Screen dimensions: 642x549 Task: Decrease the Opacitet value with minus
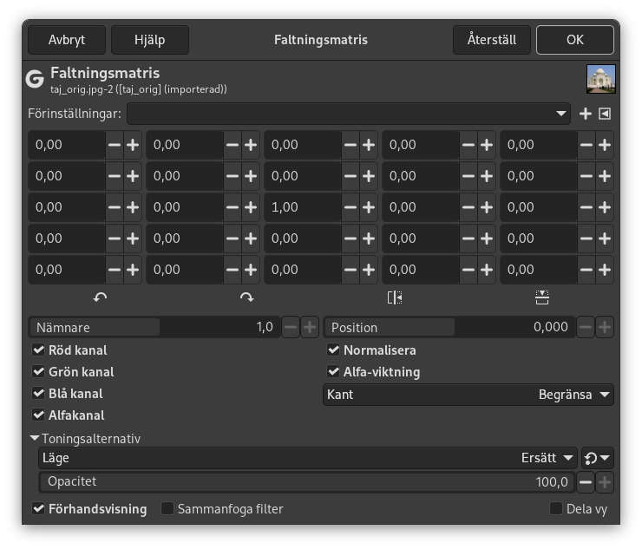(586, 482)
